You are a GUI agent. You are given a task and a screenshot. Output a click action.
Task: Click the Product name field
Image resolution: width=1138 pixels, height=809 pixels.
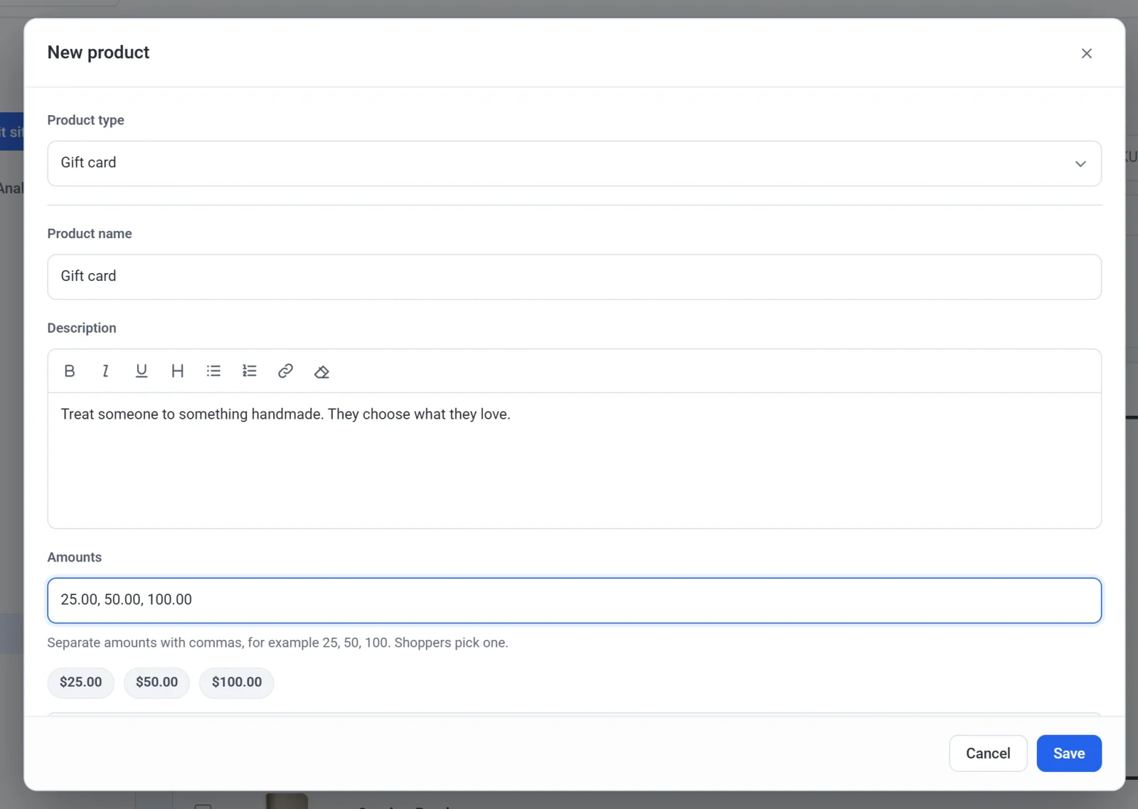574,277
